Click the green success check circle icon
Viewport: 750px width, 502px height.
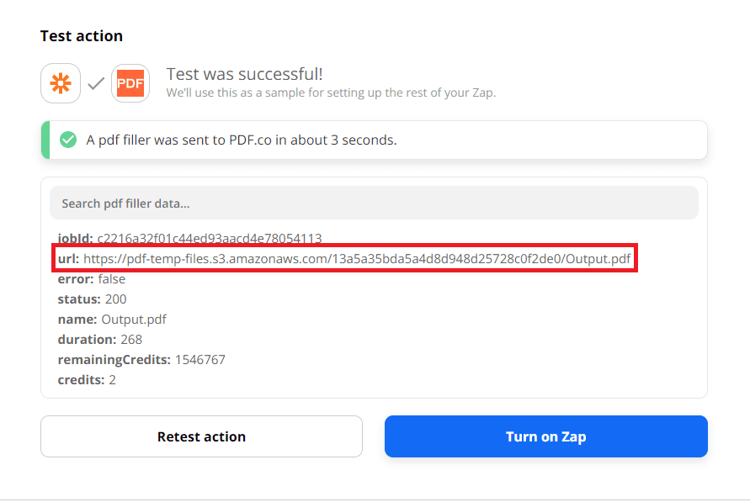68,140
